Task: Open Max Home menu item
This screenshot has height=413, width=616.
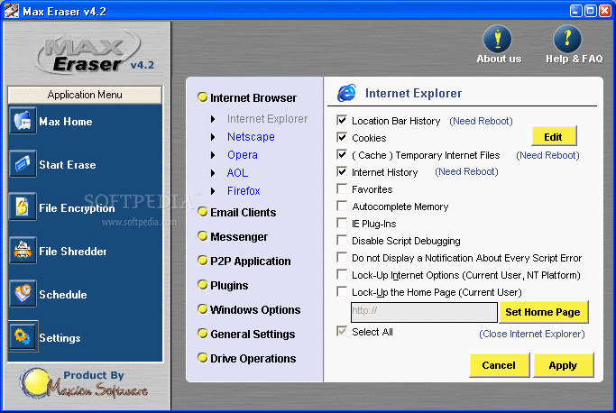Action: click(x=66, y=122)
